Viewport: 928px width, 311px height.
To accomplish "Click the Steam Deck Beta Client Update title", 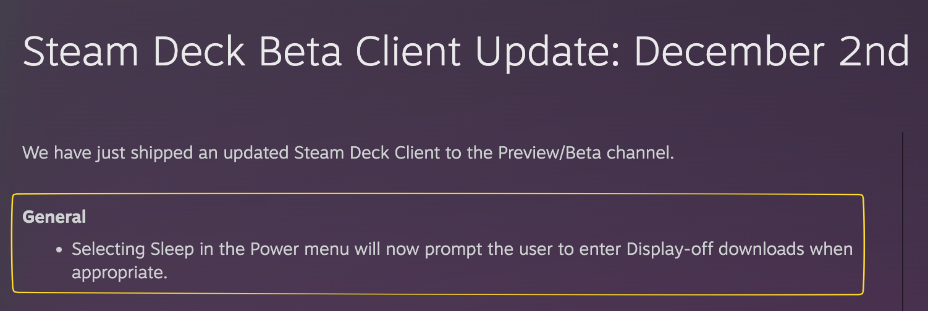I will [x=465, y=53].
